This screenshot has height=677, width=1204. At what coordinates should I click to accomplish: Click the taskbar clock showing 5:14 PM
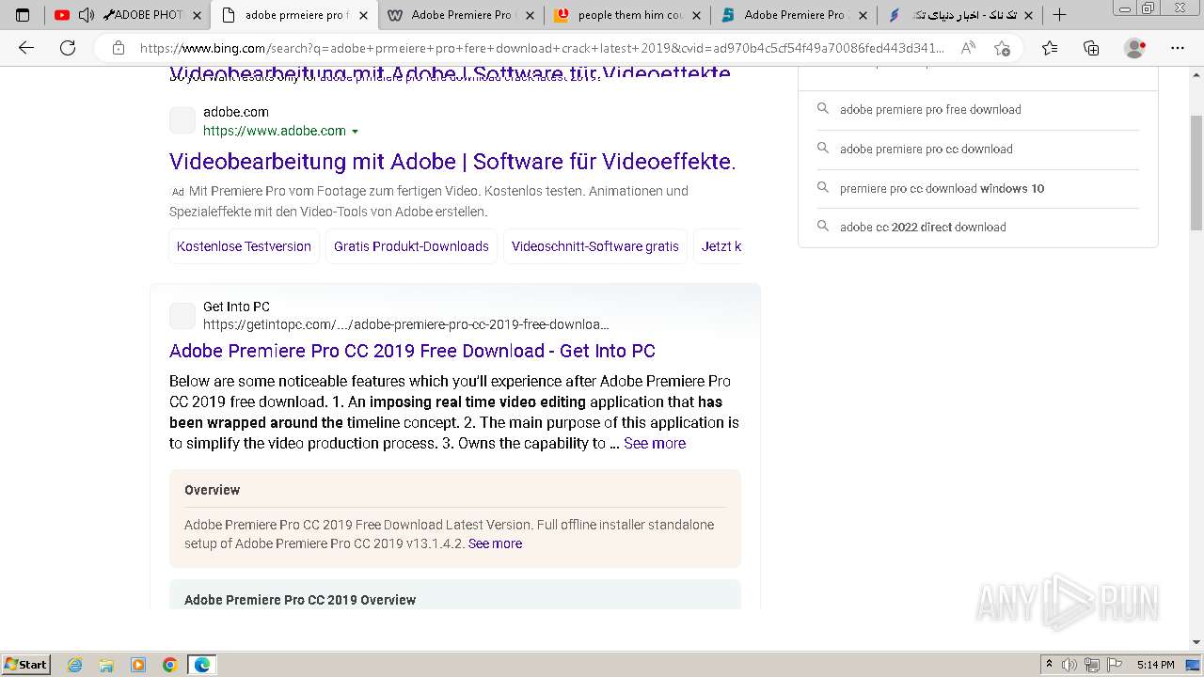click(1155, 665)
